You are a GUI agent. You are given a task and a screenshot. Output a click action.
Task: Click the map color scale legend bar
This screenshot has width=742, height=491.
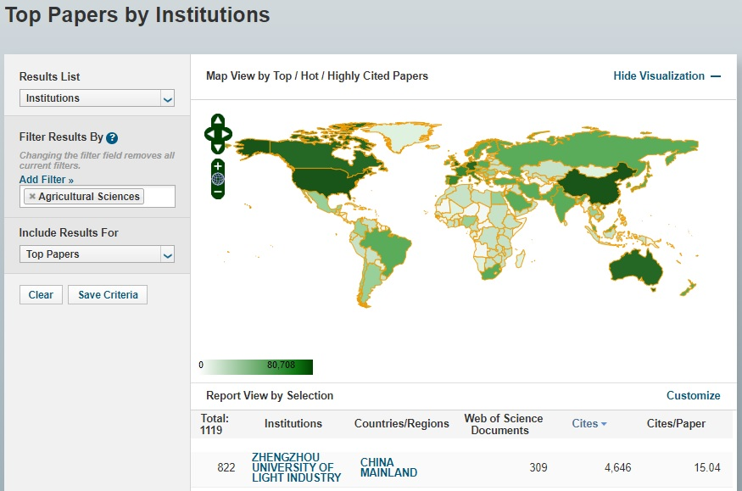(x=258, y=366)
